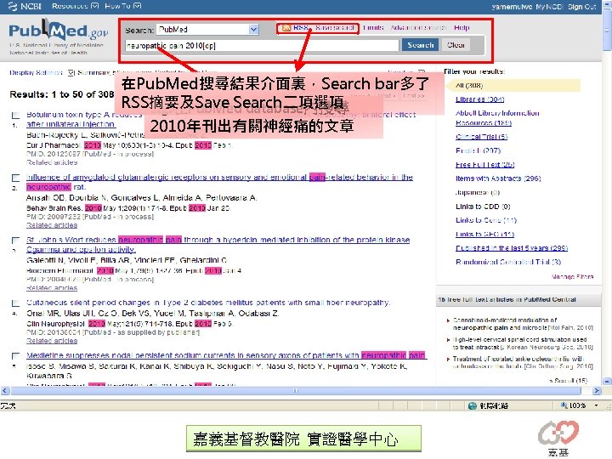Click the zoom magnifier icon in status bar
This screenshot has width=612, height=459.
[x=564, y=405]
